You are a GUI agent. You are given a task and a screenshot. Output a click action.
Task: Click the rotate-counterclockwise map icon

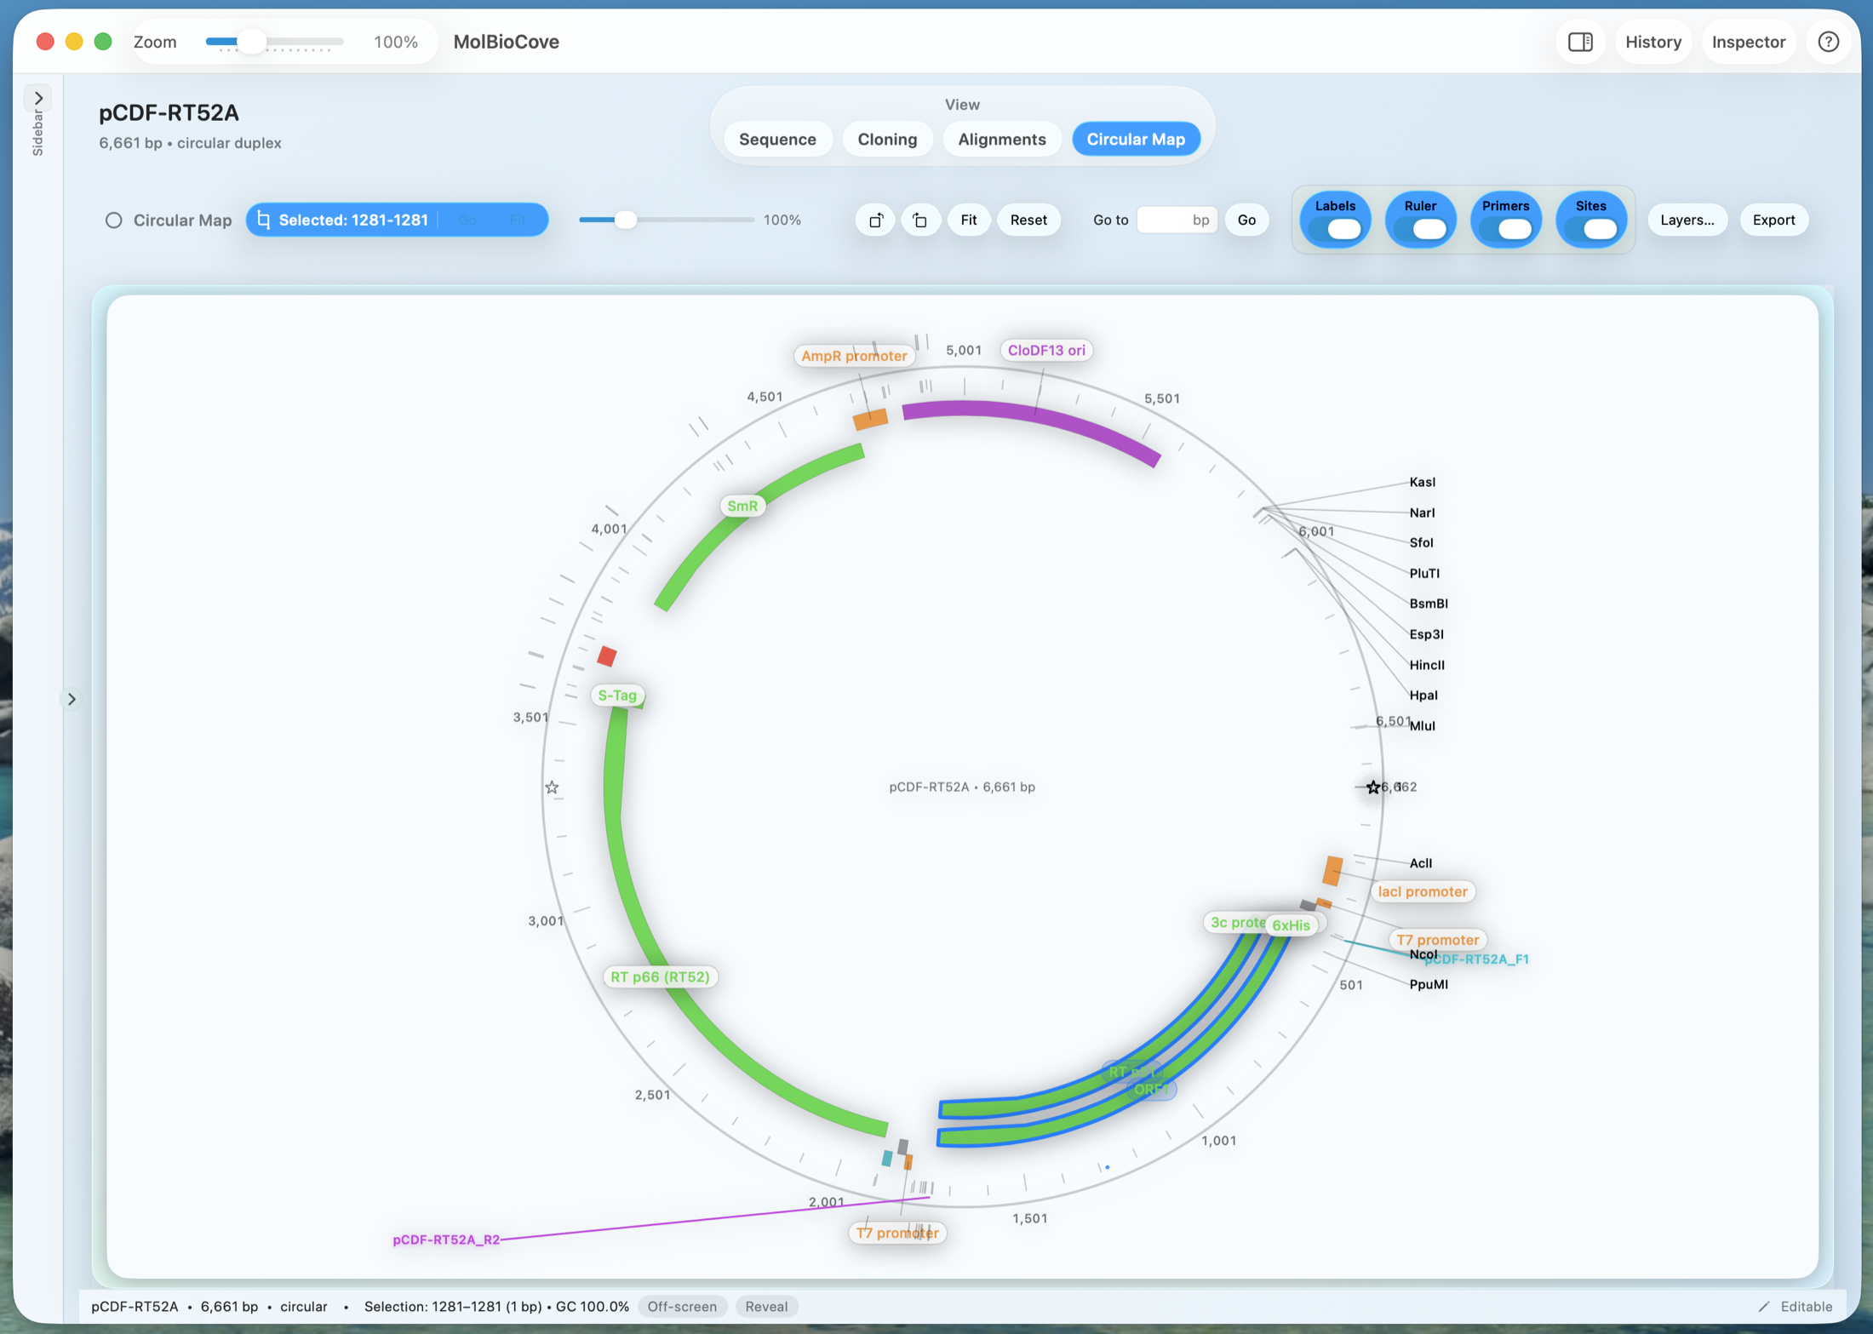875,220
